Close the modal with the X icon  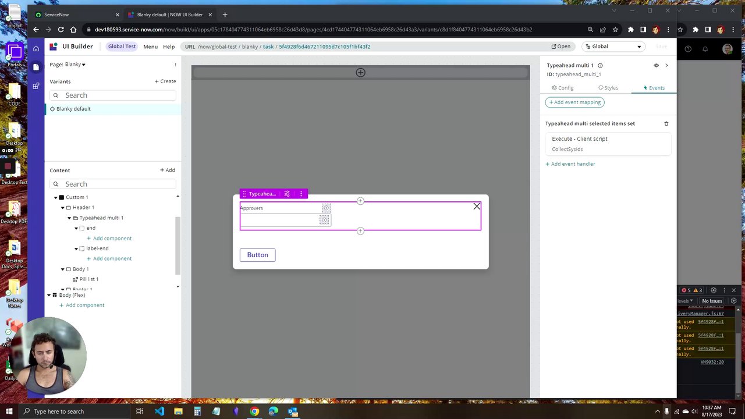point(477,206)
